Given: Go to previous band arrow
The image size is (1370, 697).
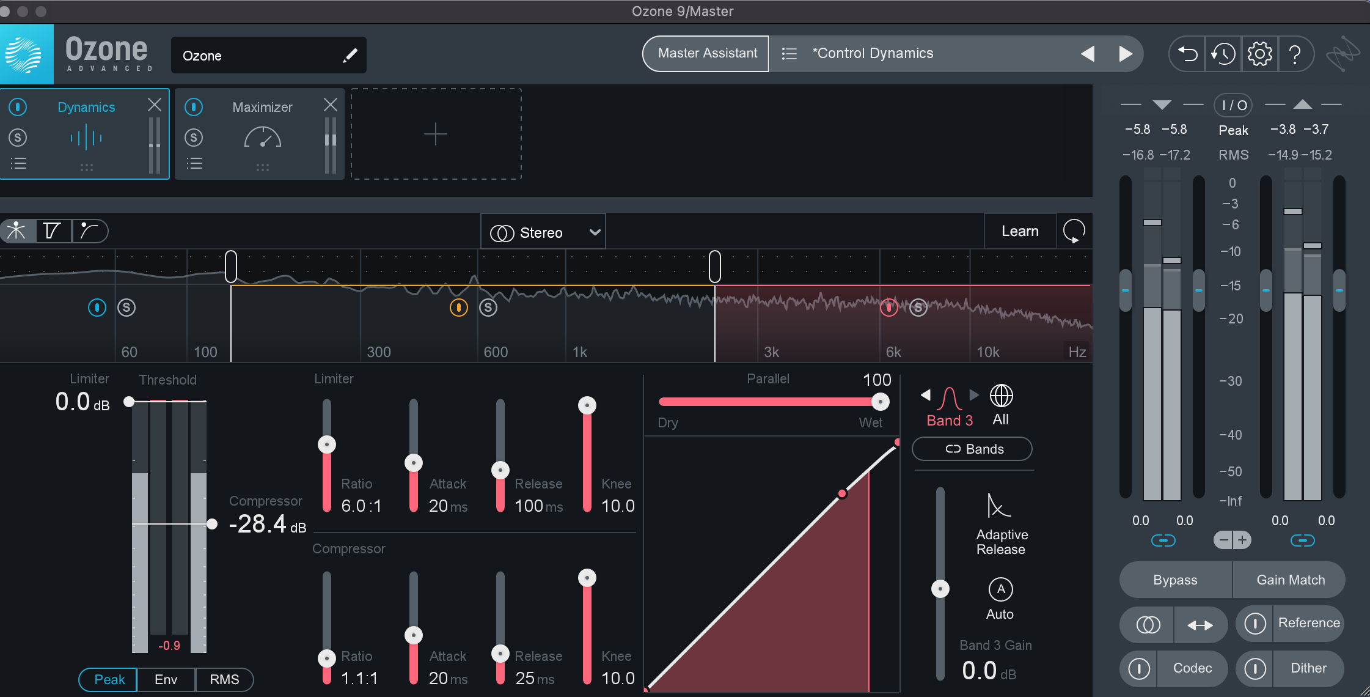Looking at the screenshot, I should pyautogui.click(x=926, y=395).
